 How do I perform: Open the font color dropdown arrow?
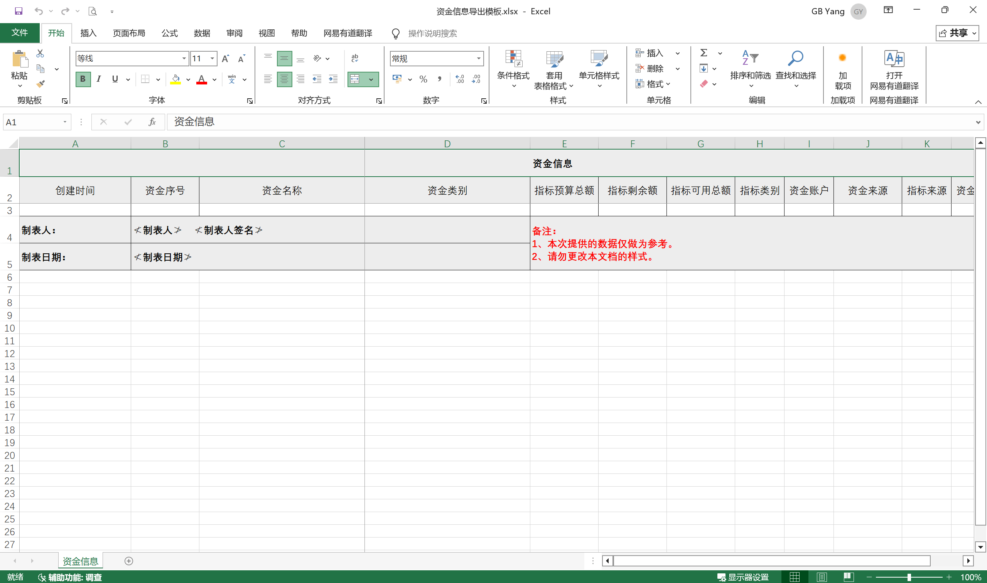(214, 80)
